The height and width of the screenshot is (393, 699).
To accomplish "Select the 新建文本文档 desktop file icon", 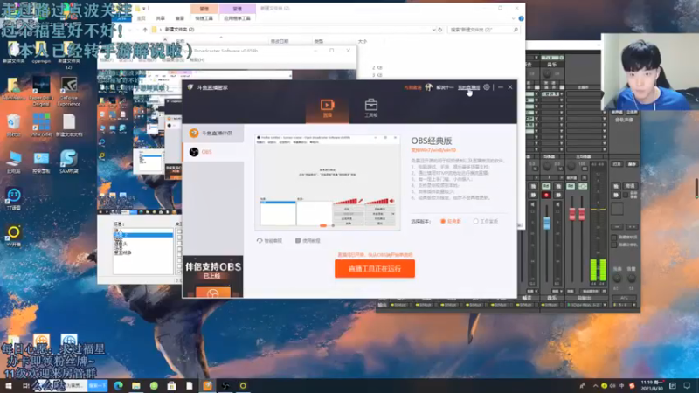I will pyautogui.click(x=69, y=125).
